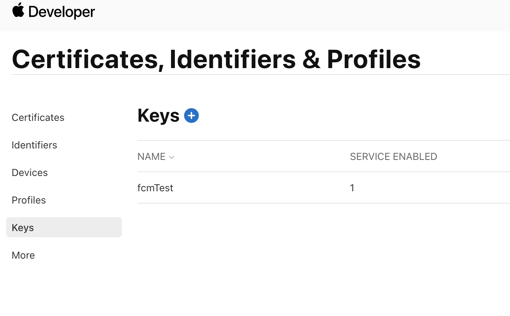Go to Identifiers in the sidebar
Image resolution: width=510 pixels, height=316 pixels.
(35, 145)
